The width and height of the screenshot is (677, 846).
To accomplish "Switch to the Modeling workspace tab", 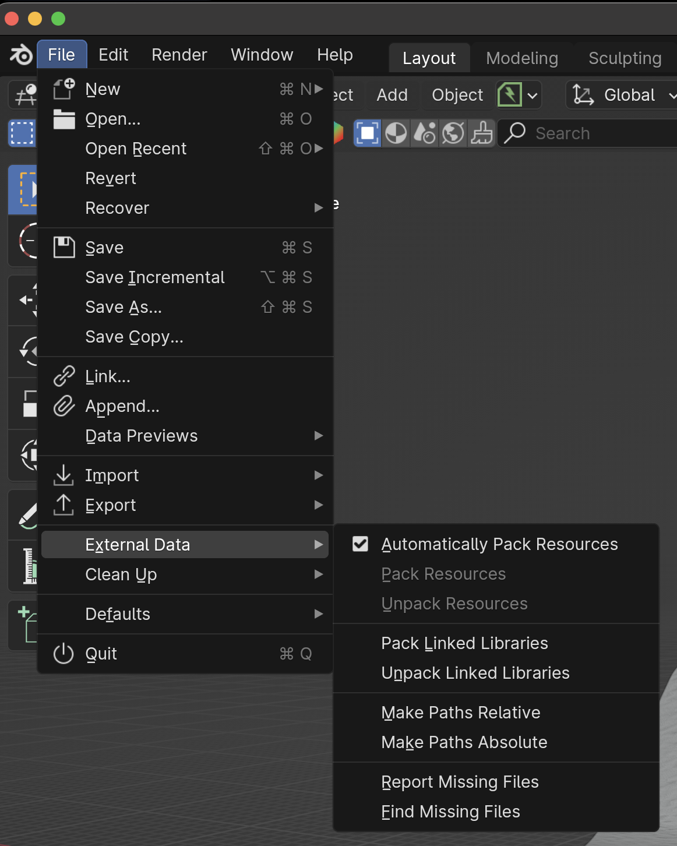I will pyautogui.click(x=522, y=58).
